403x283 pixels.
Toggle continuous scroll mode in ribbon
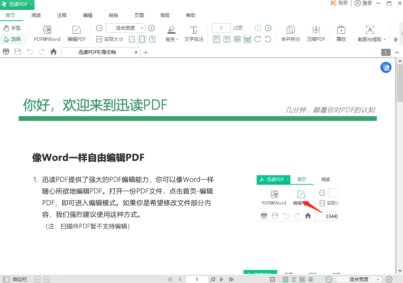[x=248, y=39]
